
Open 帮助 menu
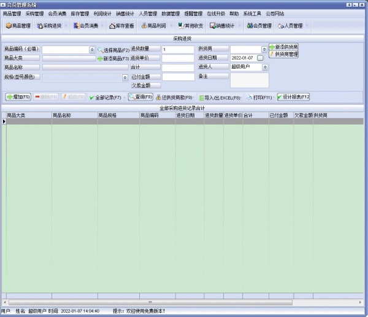click(x=234, y=14)
